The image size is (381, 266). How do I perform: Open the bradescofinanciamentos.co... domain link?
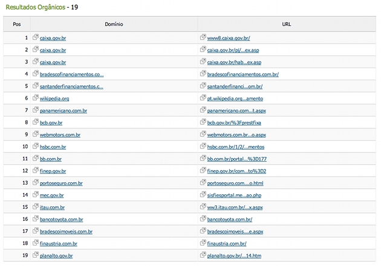tap(72, 74)
